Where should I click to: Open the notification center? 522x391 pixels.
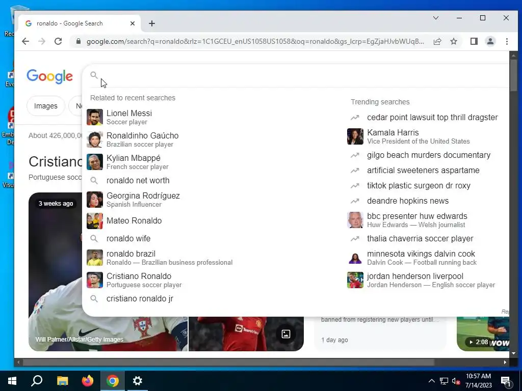(506, 381)
